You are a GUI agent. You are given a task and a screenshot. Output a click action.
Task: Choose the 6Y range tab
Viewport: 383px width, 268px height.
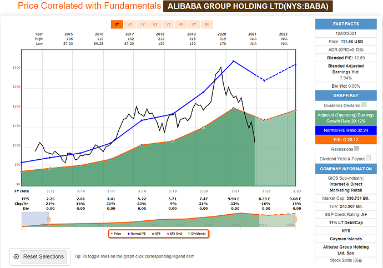[x=155, y=24]
